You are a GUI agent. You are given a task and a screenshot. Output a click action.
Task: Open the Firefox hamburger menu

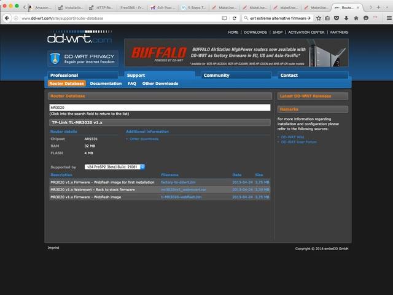(389, 18)
